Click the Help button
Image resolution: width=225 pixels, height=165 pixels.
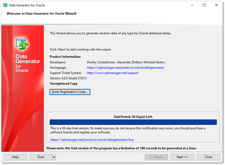pyautogui.click(x=15, y=157)
